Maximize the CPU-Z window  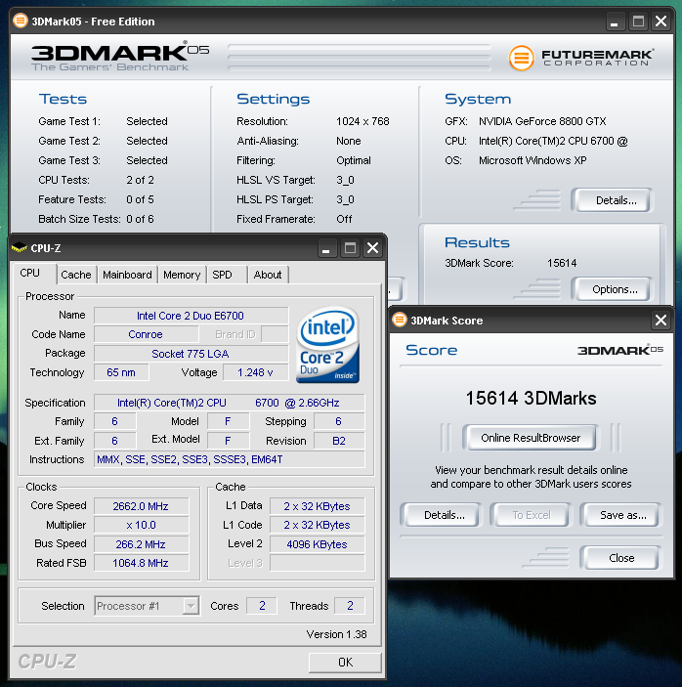350,248
